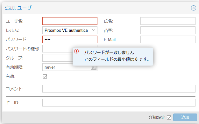Screen dimensions: 199x124
Task: Click the 有効期限 never date field
Action: coord(67,67)
